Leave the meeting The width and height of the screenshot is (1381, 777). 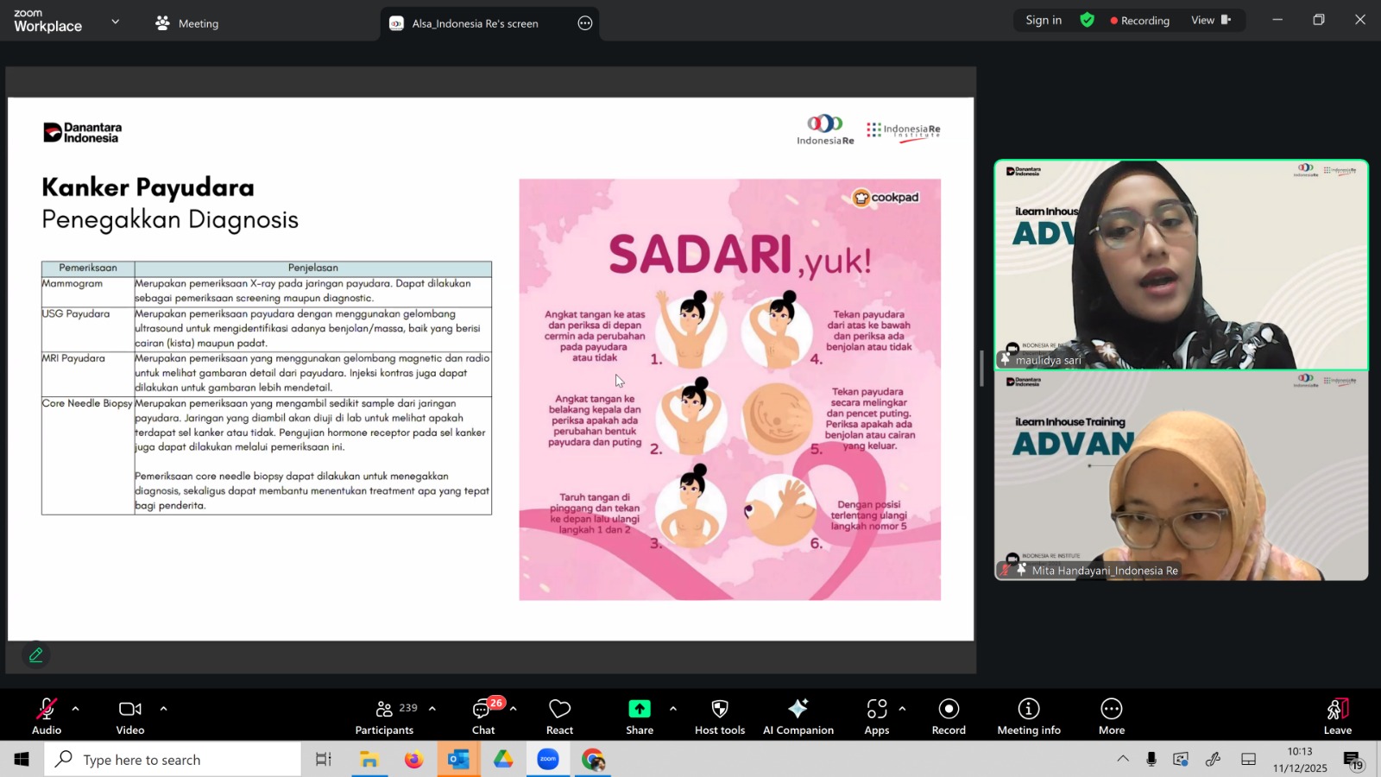(1337, 716)
